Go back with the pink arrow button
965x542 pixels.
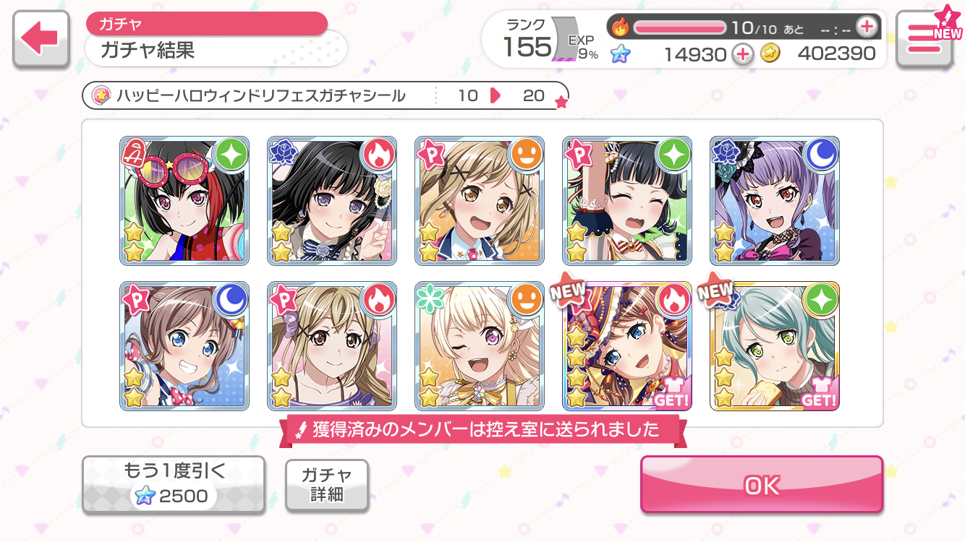coord(41,40)
